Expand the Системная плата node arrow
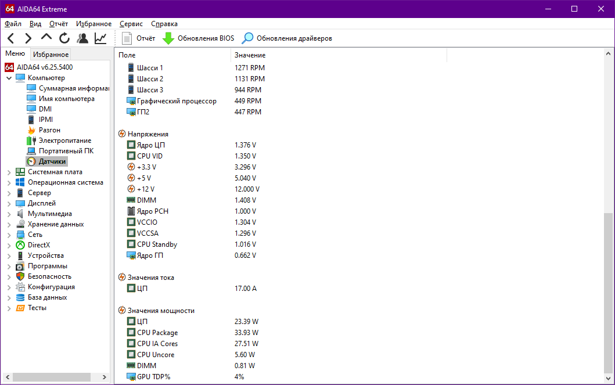The height and width of the screenshot is (385, 615). [9, 172]
